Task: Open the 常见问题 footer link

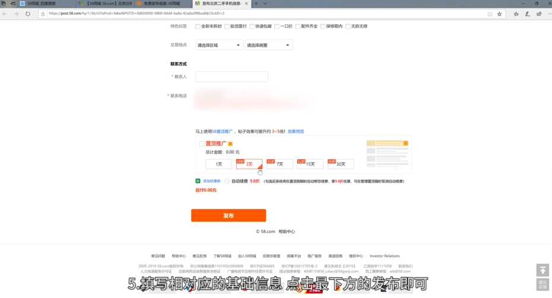Action: [x=158, y=256]
